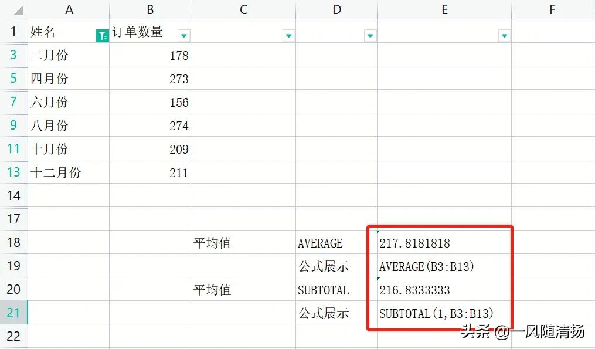595x349 pixels.
Task: Select row 14 header
Action: [13, 195]
